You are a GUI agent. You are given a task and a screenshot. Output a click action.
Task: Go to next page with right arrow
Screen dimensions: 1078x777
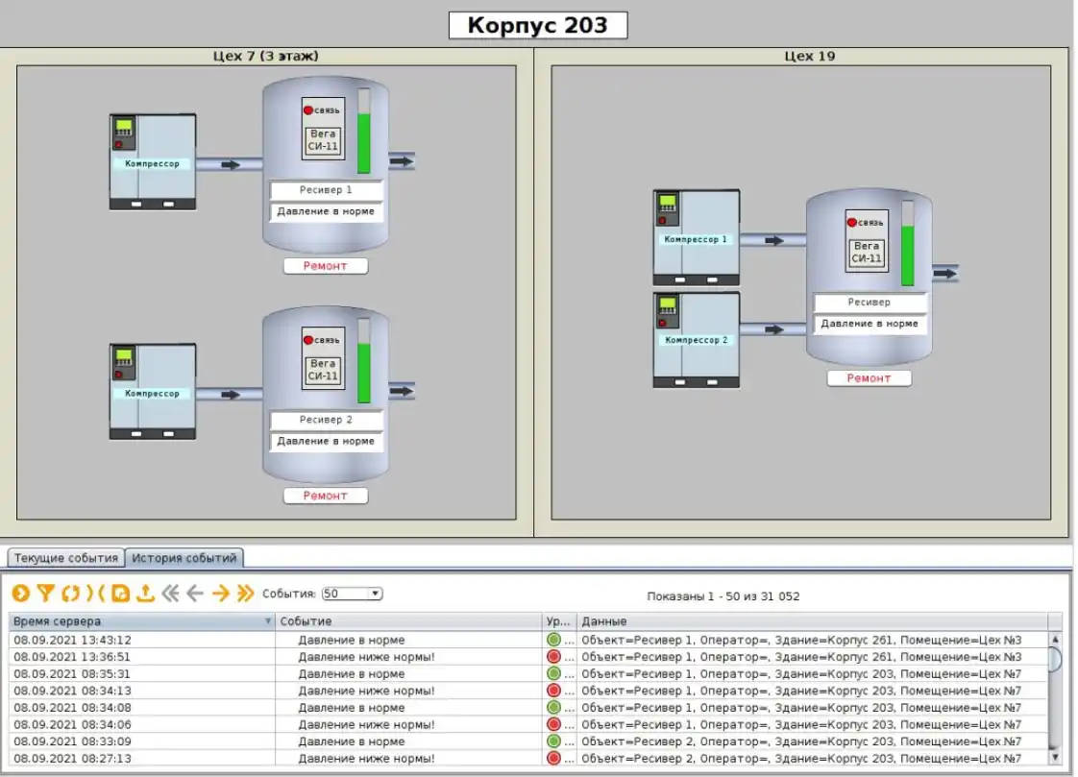tap(220, 594)
